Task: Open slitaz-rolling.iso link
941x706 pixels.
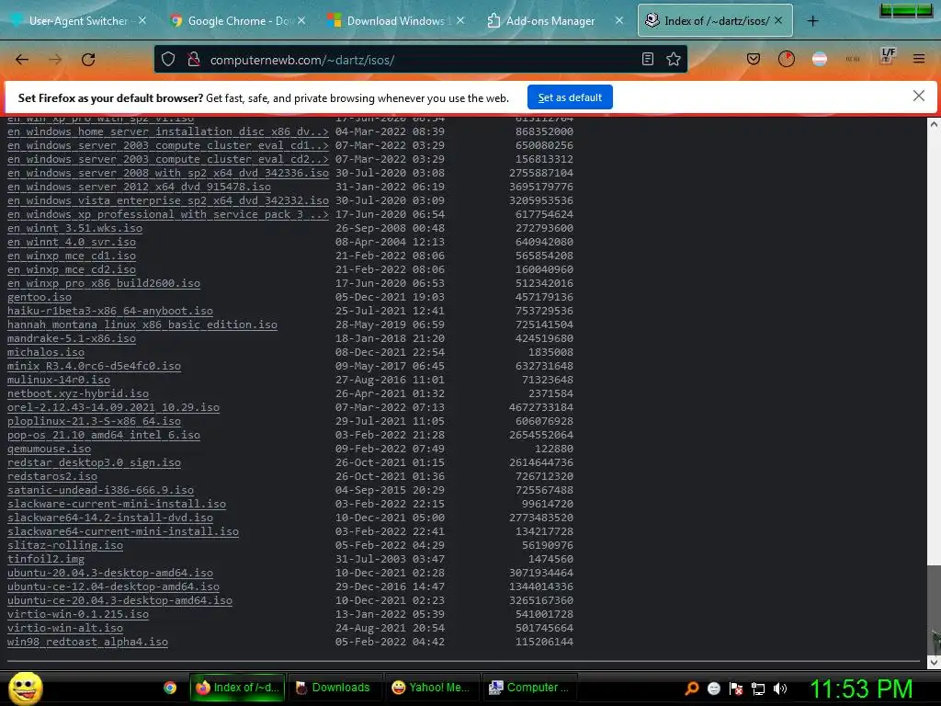Action: point(65,546)
